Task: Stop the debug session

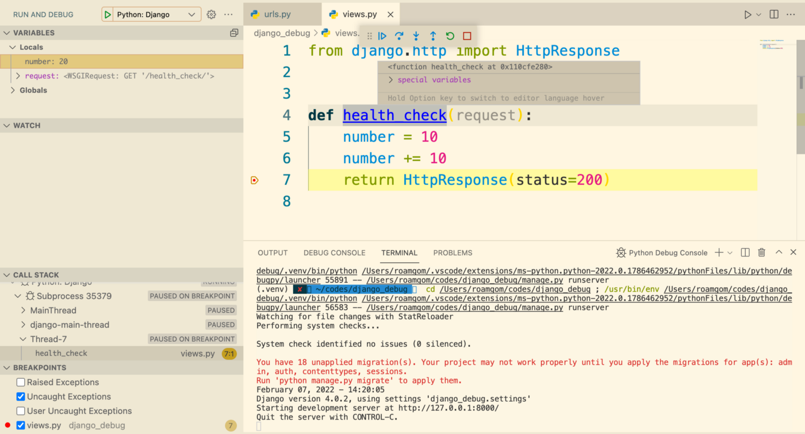Action: (x=467, y=36)
